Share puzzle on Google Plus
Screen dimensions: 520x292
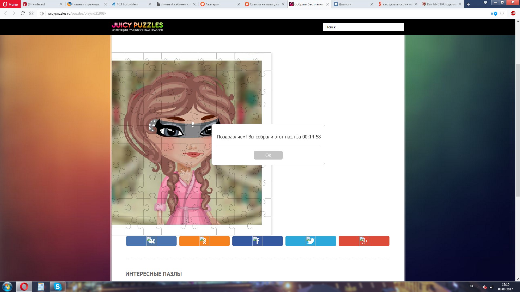pos(364,241)
